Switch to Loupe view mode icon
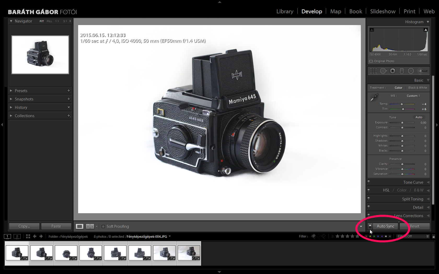This screenshot has height=274, width=439. 80,226
